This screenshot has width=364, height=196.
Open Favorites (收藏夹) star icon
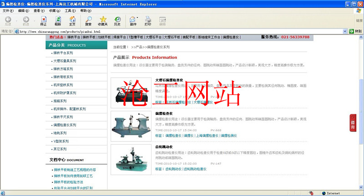point(103,21)
